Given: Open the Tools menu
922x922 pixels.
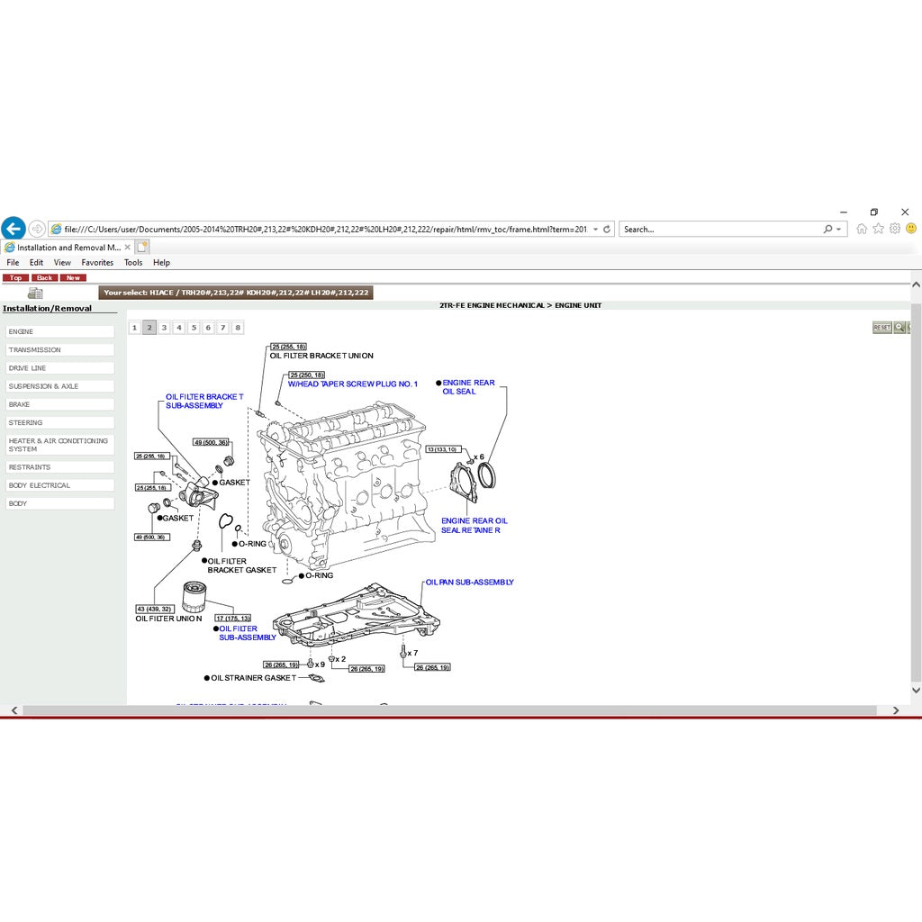Looking at the screenshot, I should 133,263.
